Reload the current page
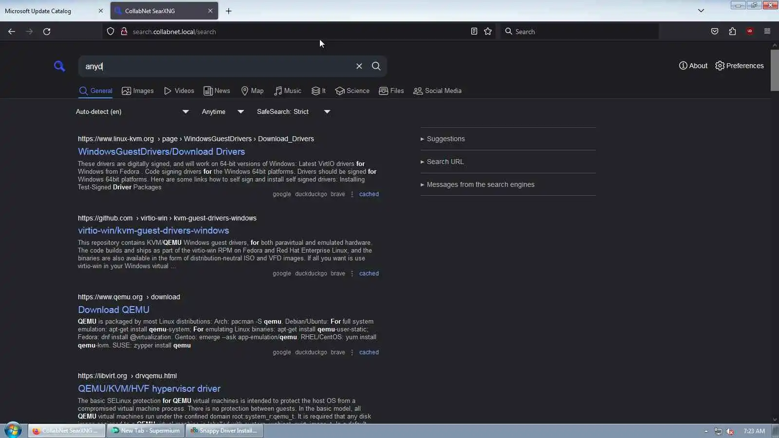Viewport: 779px width, 438px height. pyautogui.click(x=47, y=32)
